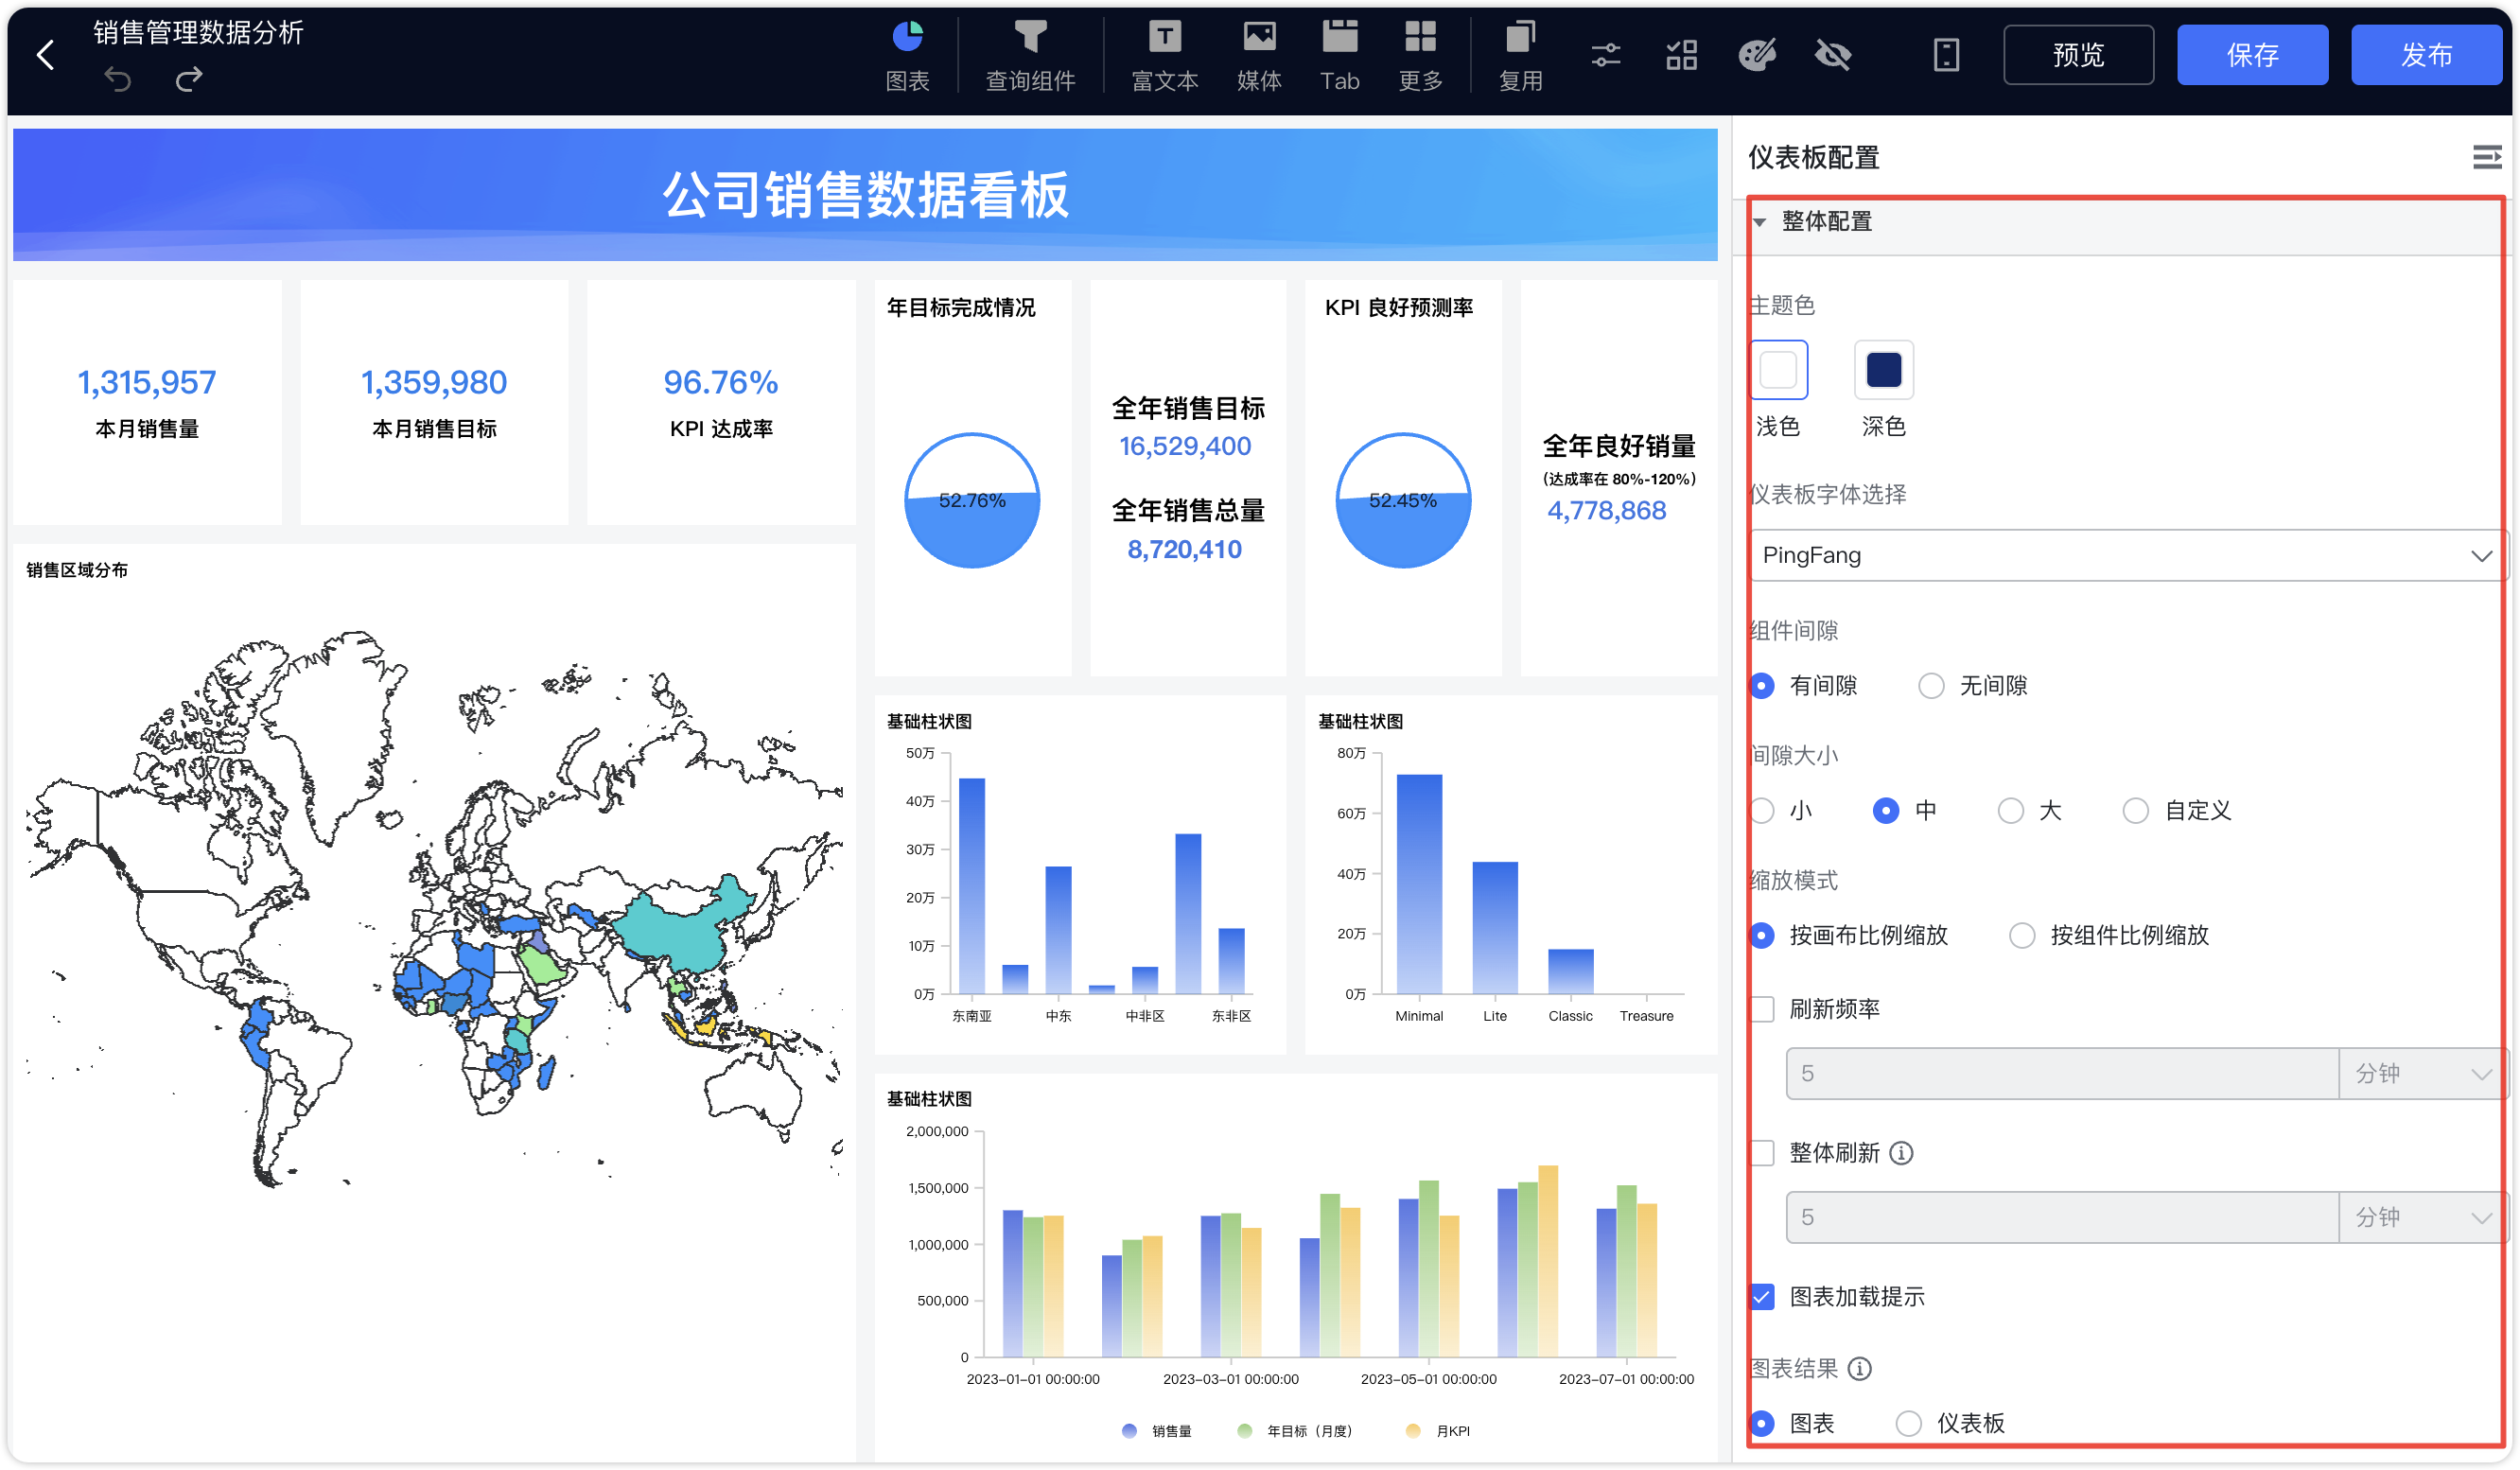Select 有间隙 radio option
The image size is (2520, 1470).
click(x=1763, y=686)
